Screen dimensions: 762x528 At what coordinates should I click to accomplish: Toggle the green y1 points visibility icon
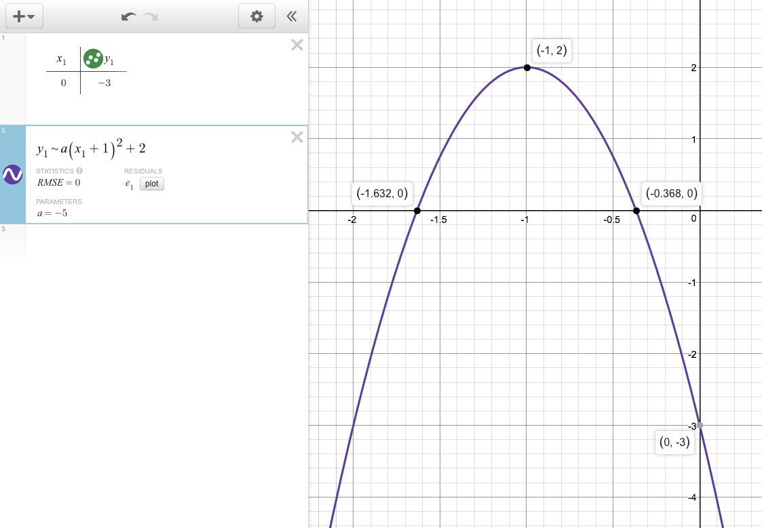(x=93, y=59)
